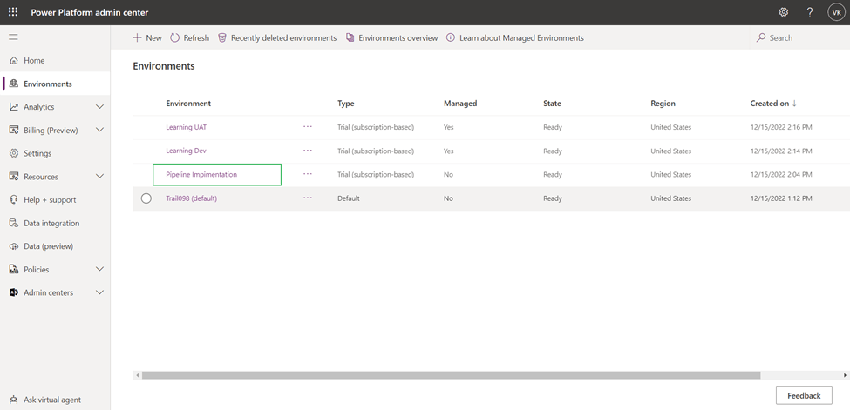Image resolution: width=850 pixels, height=410 pixels.
Task: Click the Refresh toolbar icon
Action: pos(175,38)
